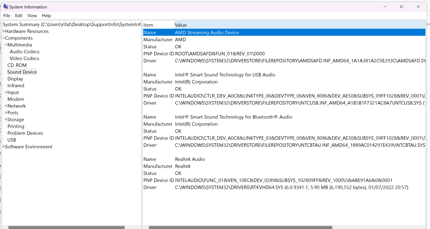Close the System Information window

pyautogui.click(x=418, y=7)
